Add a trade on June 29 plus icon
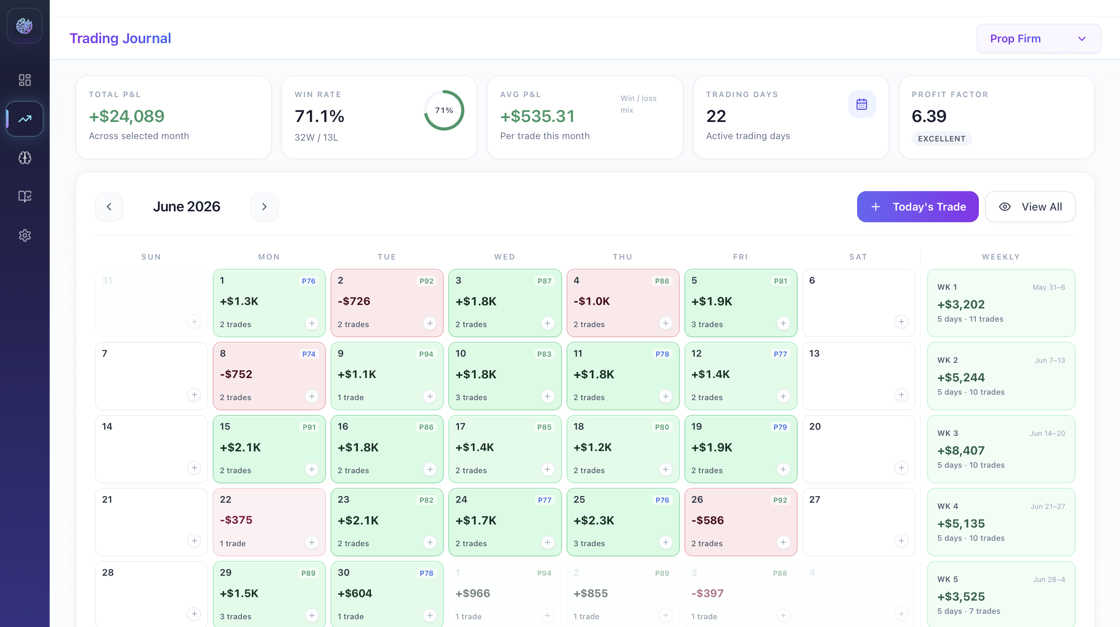 click(x=312, y=615)
